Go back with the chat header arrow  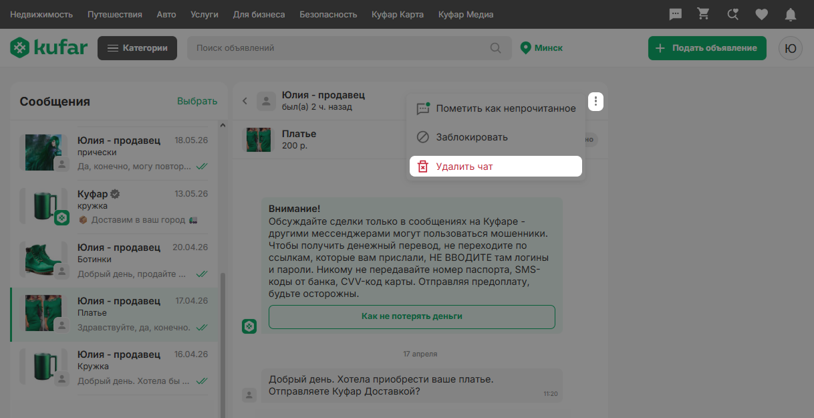[x=245, y=101]
